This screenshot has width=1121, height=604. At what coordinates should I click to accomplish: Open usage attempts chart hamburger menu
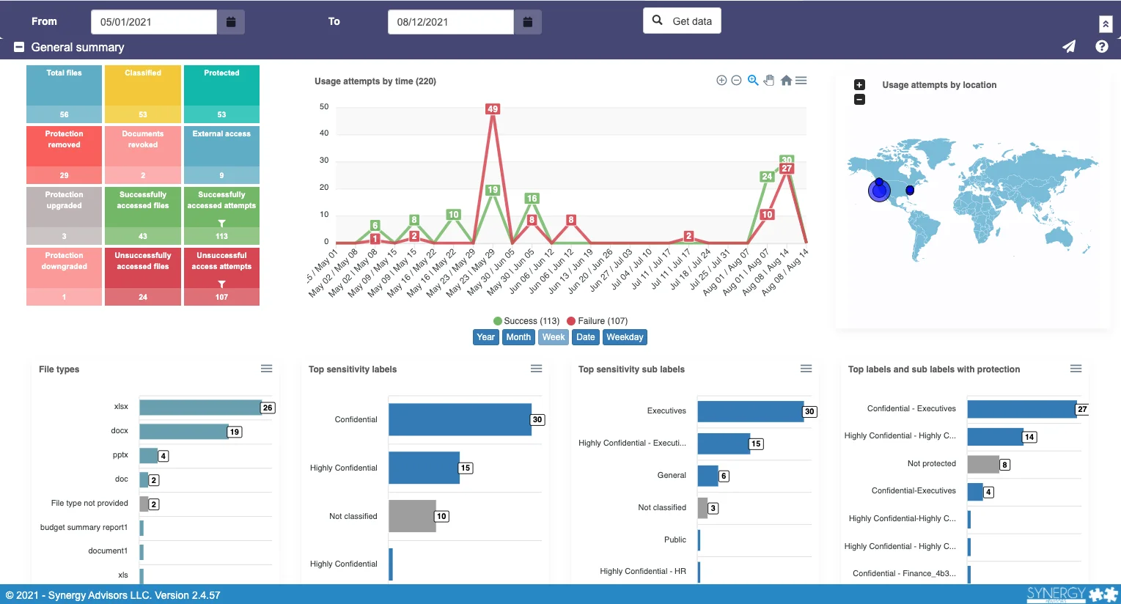[801, 81]
